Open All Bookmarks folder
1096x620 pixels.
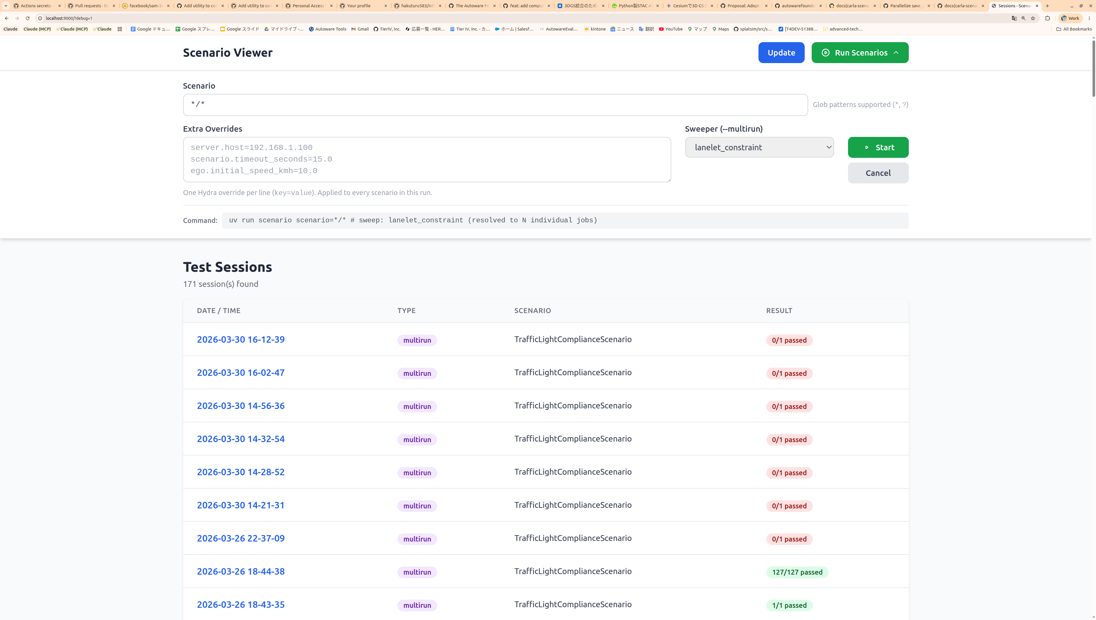point(1074,29)
